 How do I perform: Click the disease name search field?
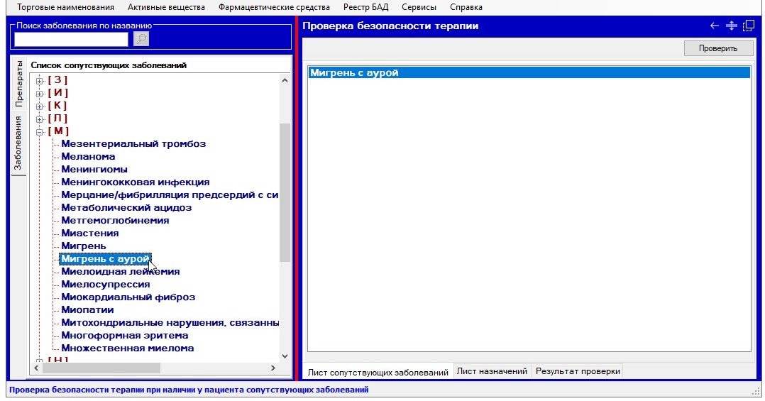(x=71, y=39)
